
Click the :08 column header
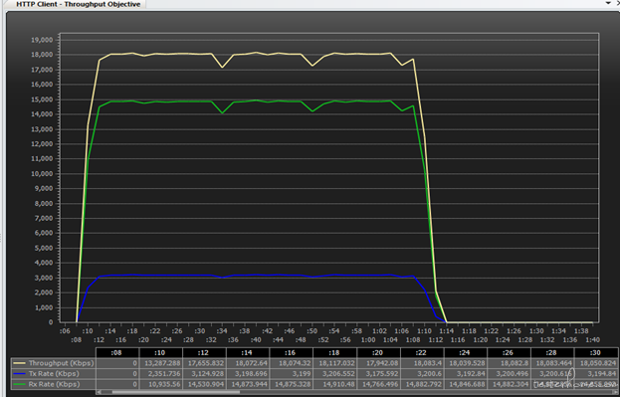click(x=117, y=352)
